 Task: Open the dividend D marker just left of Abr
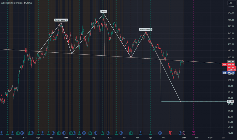click(x=121, y=133)
